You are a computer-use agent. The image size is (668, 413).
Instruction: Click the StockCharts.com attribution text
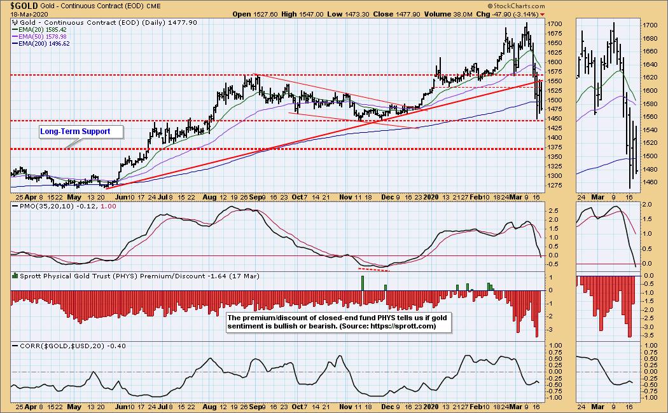[516, 6]
